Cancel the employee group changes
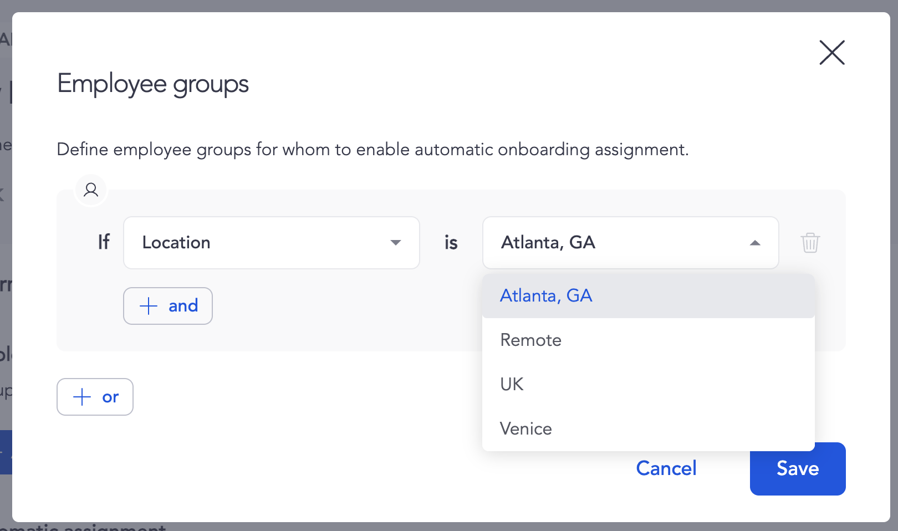The height and width of the screenshot is (531, 898). tap(666, 468)
